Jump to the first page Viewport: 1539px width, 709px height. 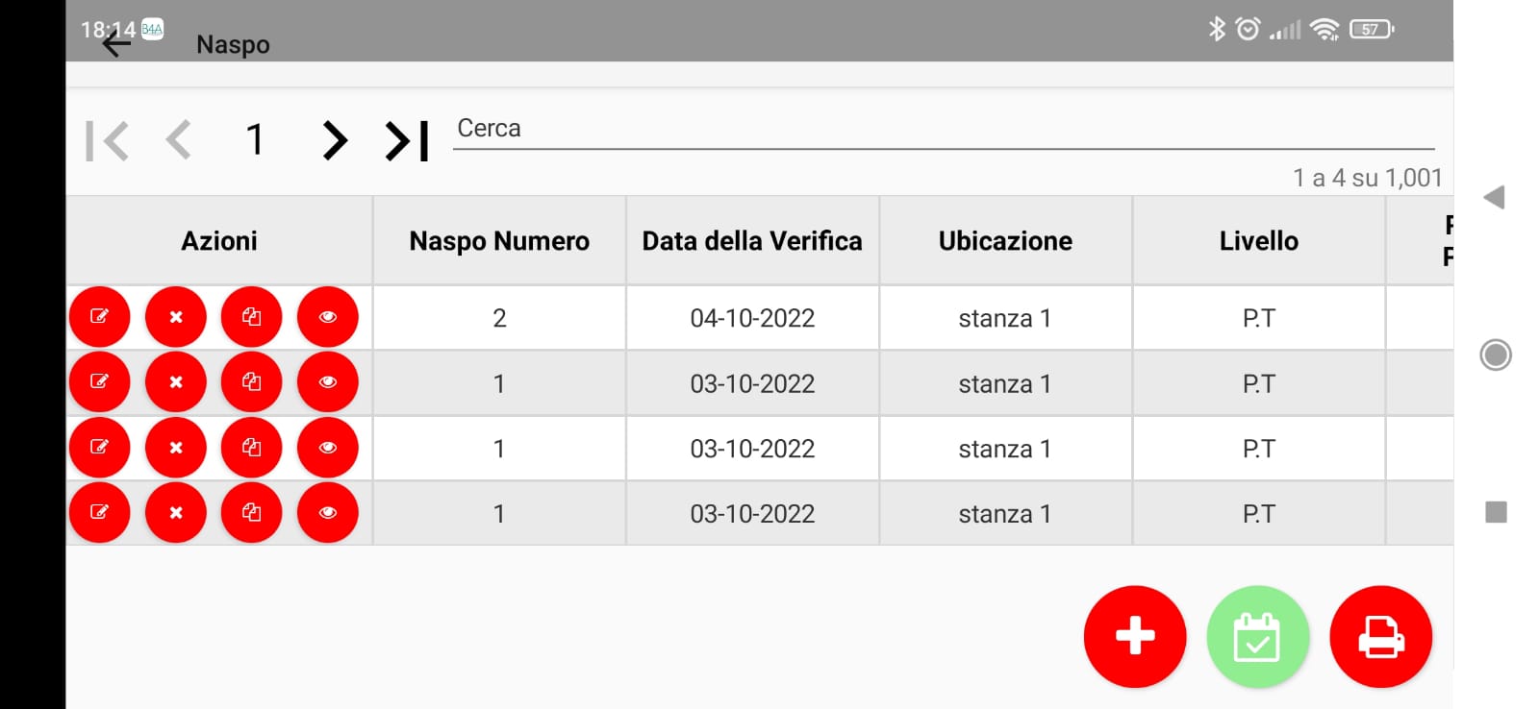[x=107, y=140]
